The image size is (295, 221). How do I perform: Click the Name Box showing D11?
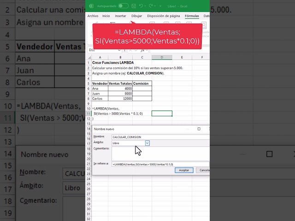(x=102, y=50)
